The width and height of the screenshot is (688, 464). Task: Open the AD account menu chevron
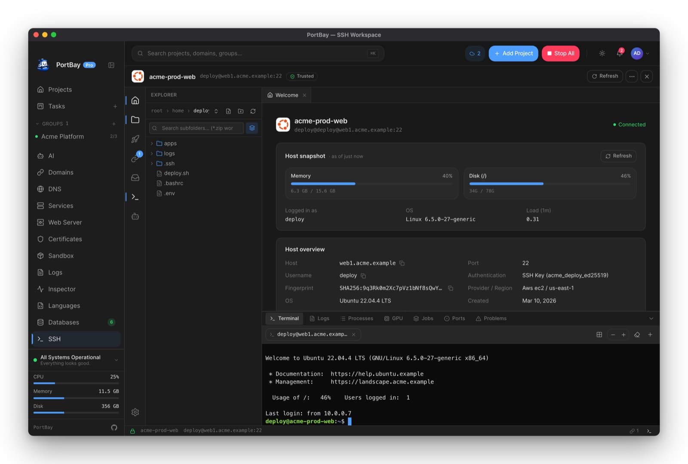click(x=648, y=53)
